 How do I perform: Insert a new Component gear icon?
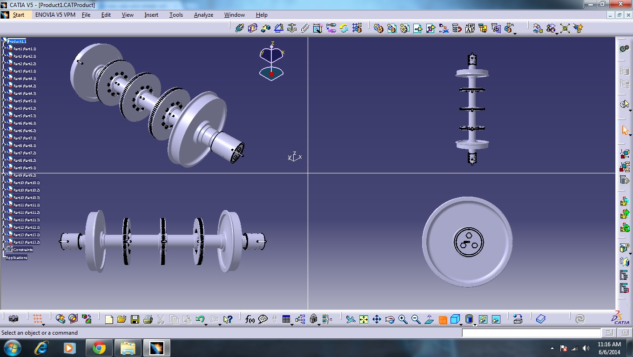(x=378, y=28)
